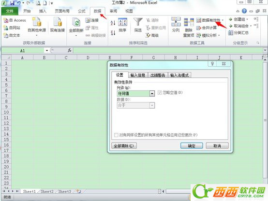268x201 pixels.
Task: Customize the quick access toolbar dropdown
Action: tap(52, 3)
